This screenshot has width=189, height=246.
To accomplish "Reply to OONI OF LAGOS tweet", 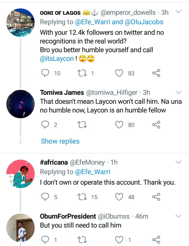I will 45,73.
